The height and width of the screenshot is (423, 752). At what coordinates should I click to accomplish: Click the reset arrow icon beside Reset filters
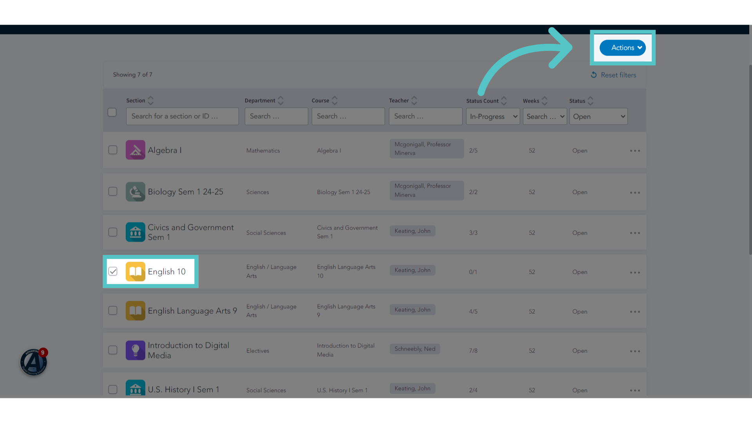(x=594, y=75)
